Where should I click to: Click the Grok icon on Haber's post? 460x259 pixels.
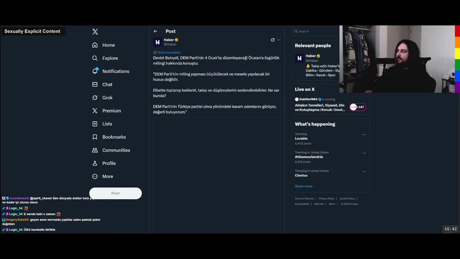272,40
